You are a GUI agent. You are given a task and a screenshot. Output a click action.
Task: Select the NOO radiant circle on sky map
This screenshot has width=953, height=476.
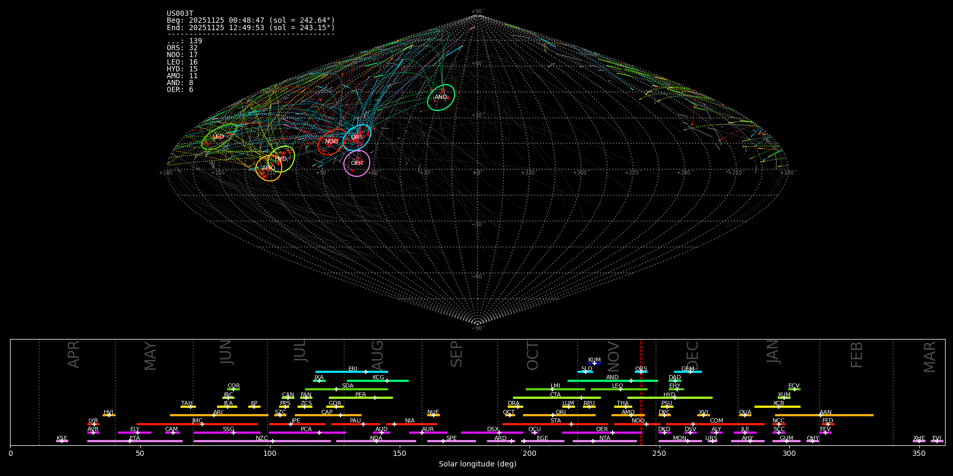[x=332, y=141]
